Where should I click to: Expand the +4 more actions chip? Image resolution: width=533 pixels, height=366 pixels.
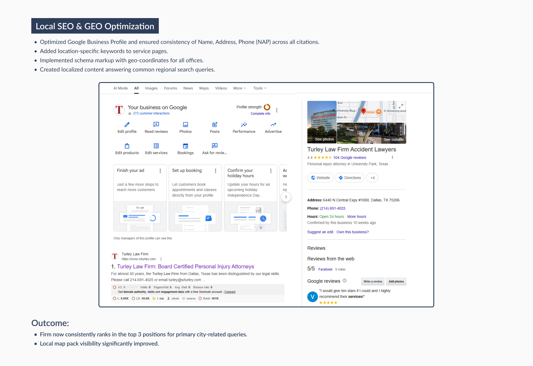[x=372, y=178]
